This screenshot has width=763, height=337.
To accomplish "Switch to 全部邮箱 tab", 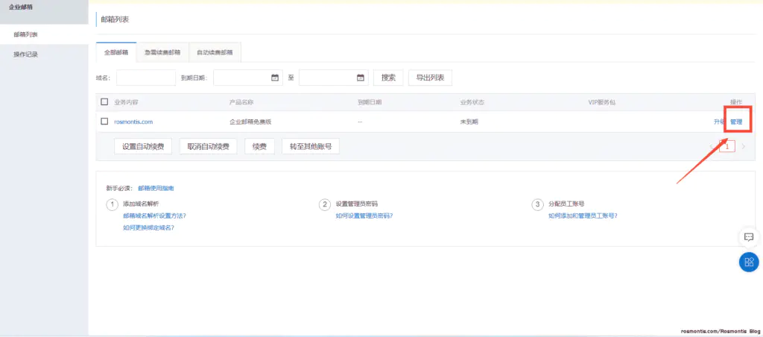I will tap(116, 52).
